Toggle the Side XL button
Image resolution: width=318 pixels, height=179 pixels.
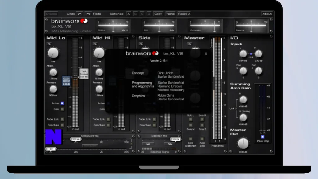[x=141, y=44]
